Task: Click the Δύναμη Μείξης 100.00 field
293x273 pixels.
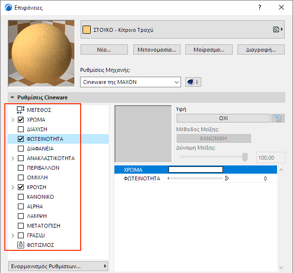Action: [x=271, y=158]
